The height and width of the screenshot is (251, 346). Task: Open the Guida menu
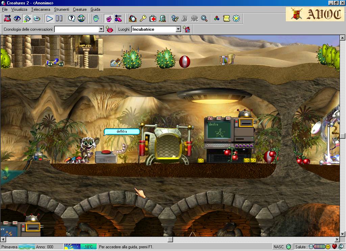pyautogui.click(x=95, y=9)
